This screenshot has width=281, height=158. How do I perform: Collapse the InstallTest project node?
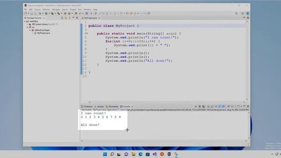[25, 22]
